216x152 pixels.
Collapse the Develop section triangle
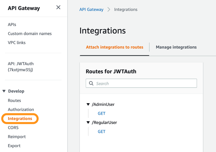pyautogui.click(x=4, y=91)
